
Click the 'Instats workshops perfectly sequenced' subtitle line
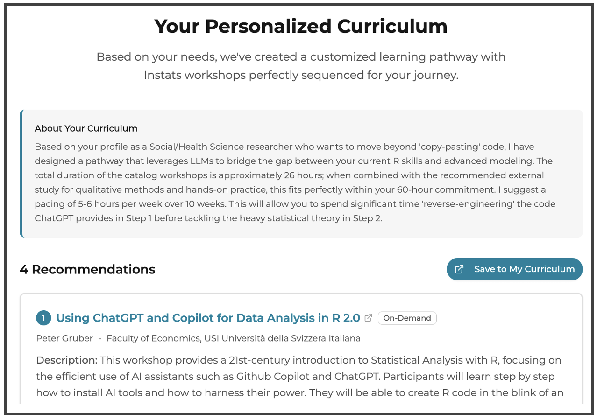(301, 75)
